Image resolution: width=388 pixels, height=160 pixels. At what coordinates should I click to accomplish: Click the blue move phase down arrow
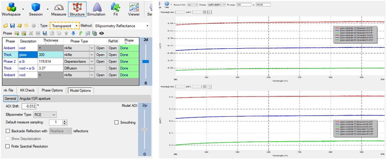pos(73,33)
